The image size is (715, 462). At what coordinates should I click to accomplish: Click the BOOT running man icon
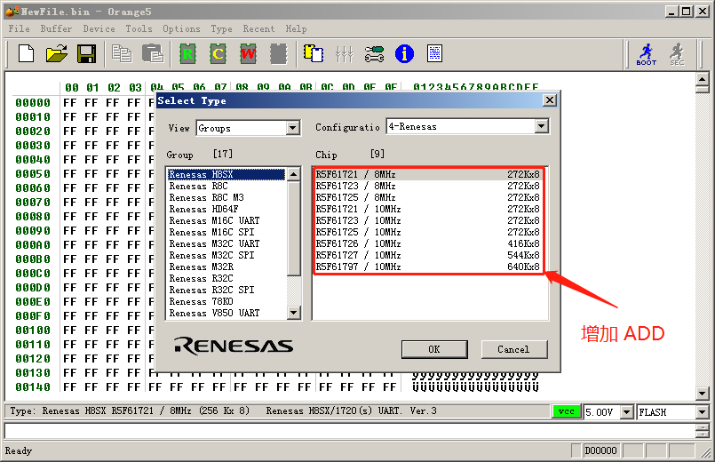[647, 54]
